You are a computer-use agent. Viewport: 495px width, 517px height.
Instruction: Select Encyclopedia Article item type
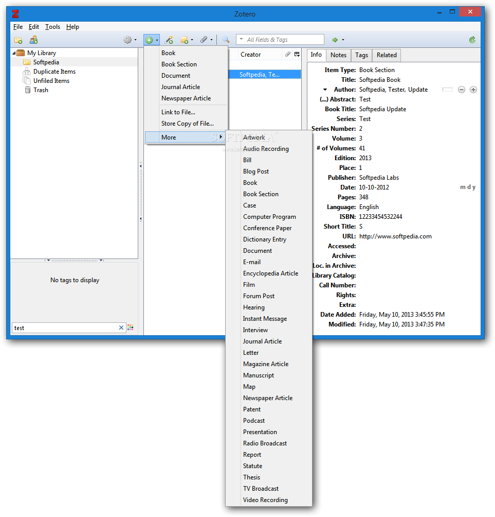click(x=269, y=273)
